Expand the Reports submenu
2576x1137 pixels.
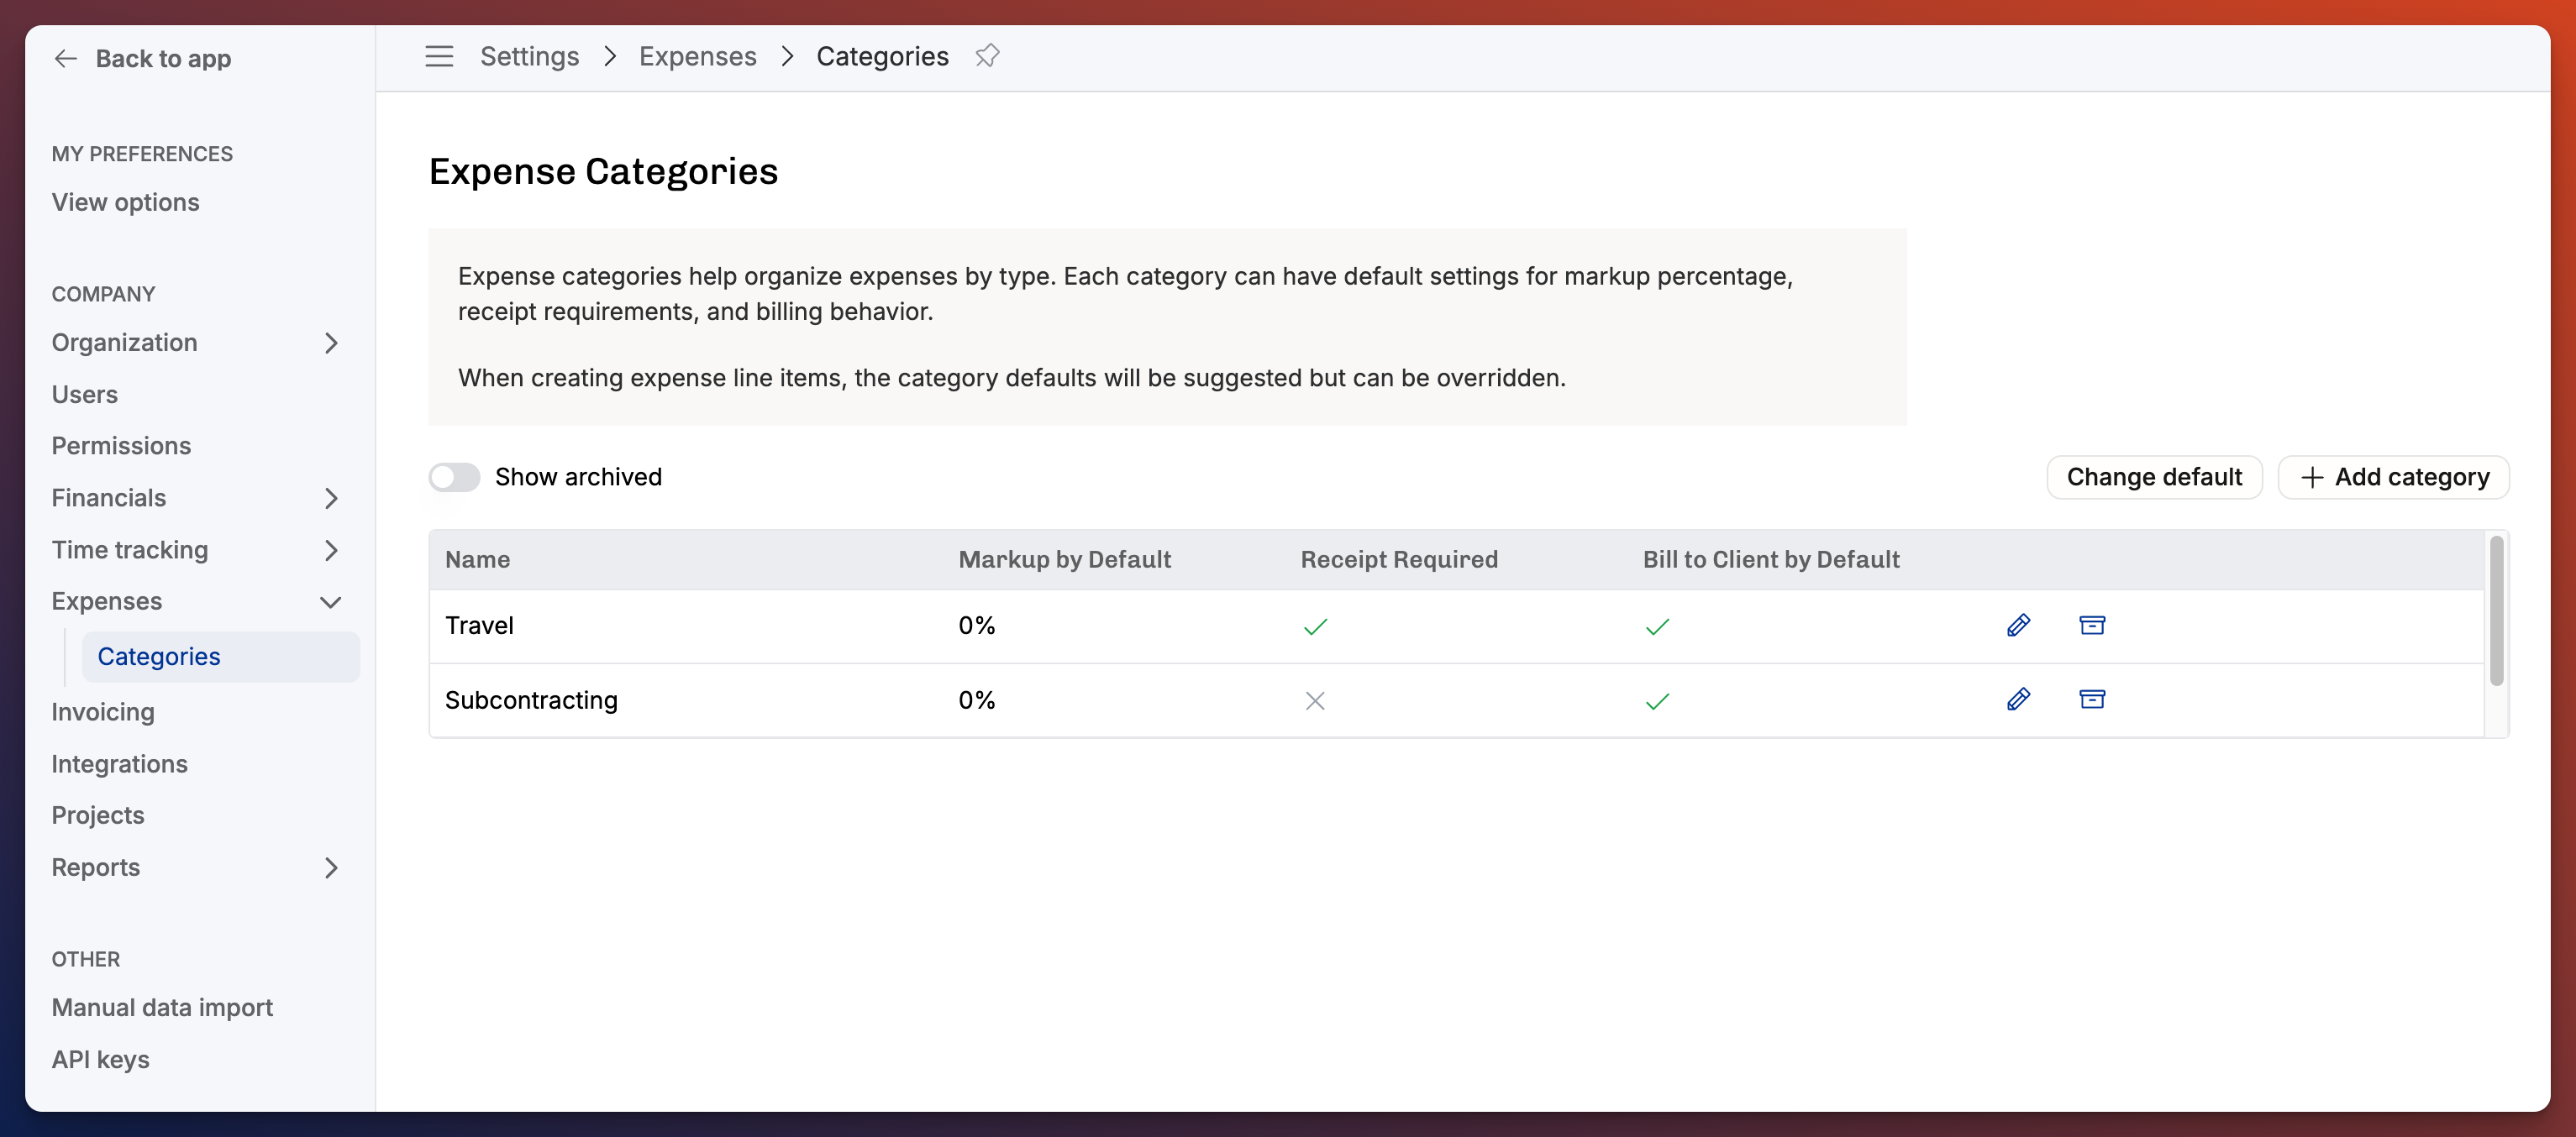[x=331, y=867]
